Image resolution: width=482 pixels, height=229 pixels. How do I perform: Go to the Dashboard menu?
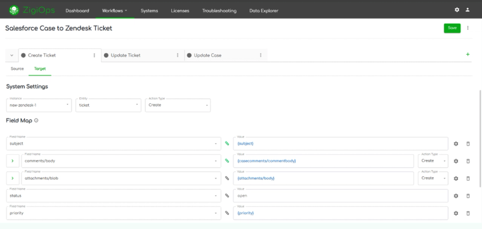pos(77,10)
